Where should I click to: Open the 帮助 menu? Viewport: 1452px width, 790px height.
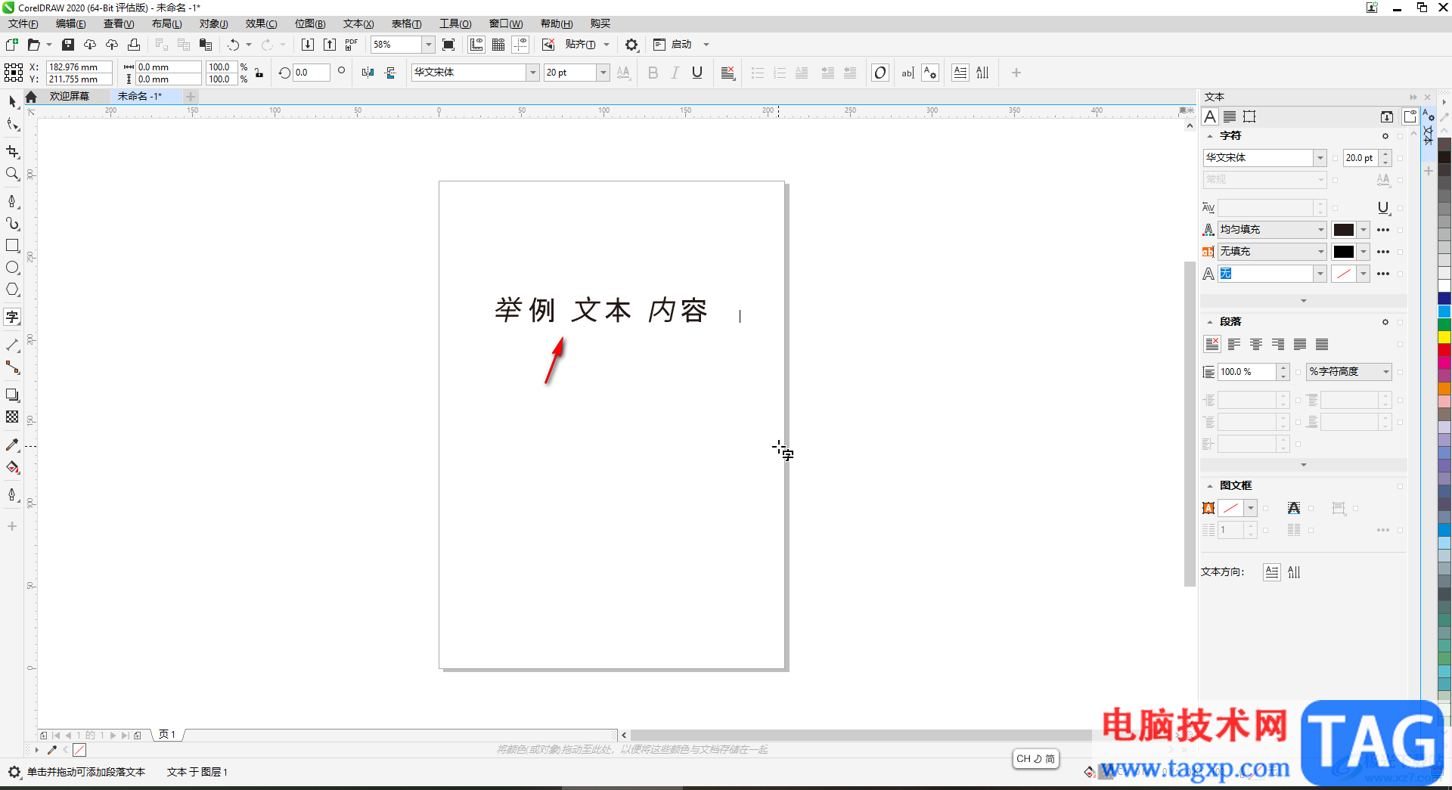point(557,24)
